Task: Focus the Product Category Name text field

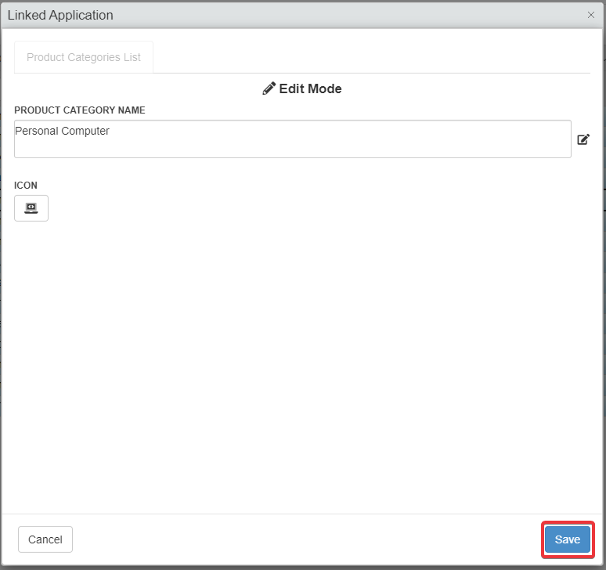Action: [x=292, y=139]
